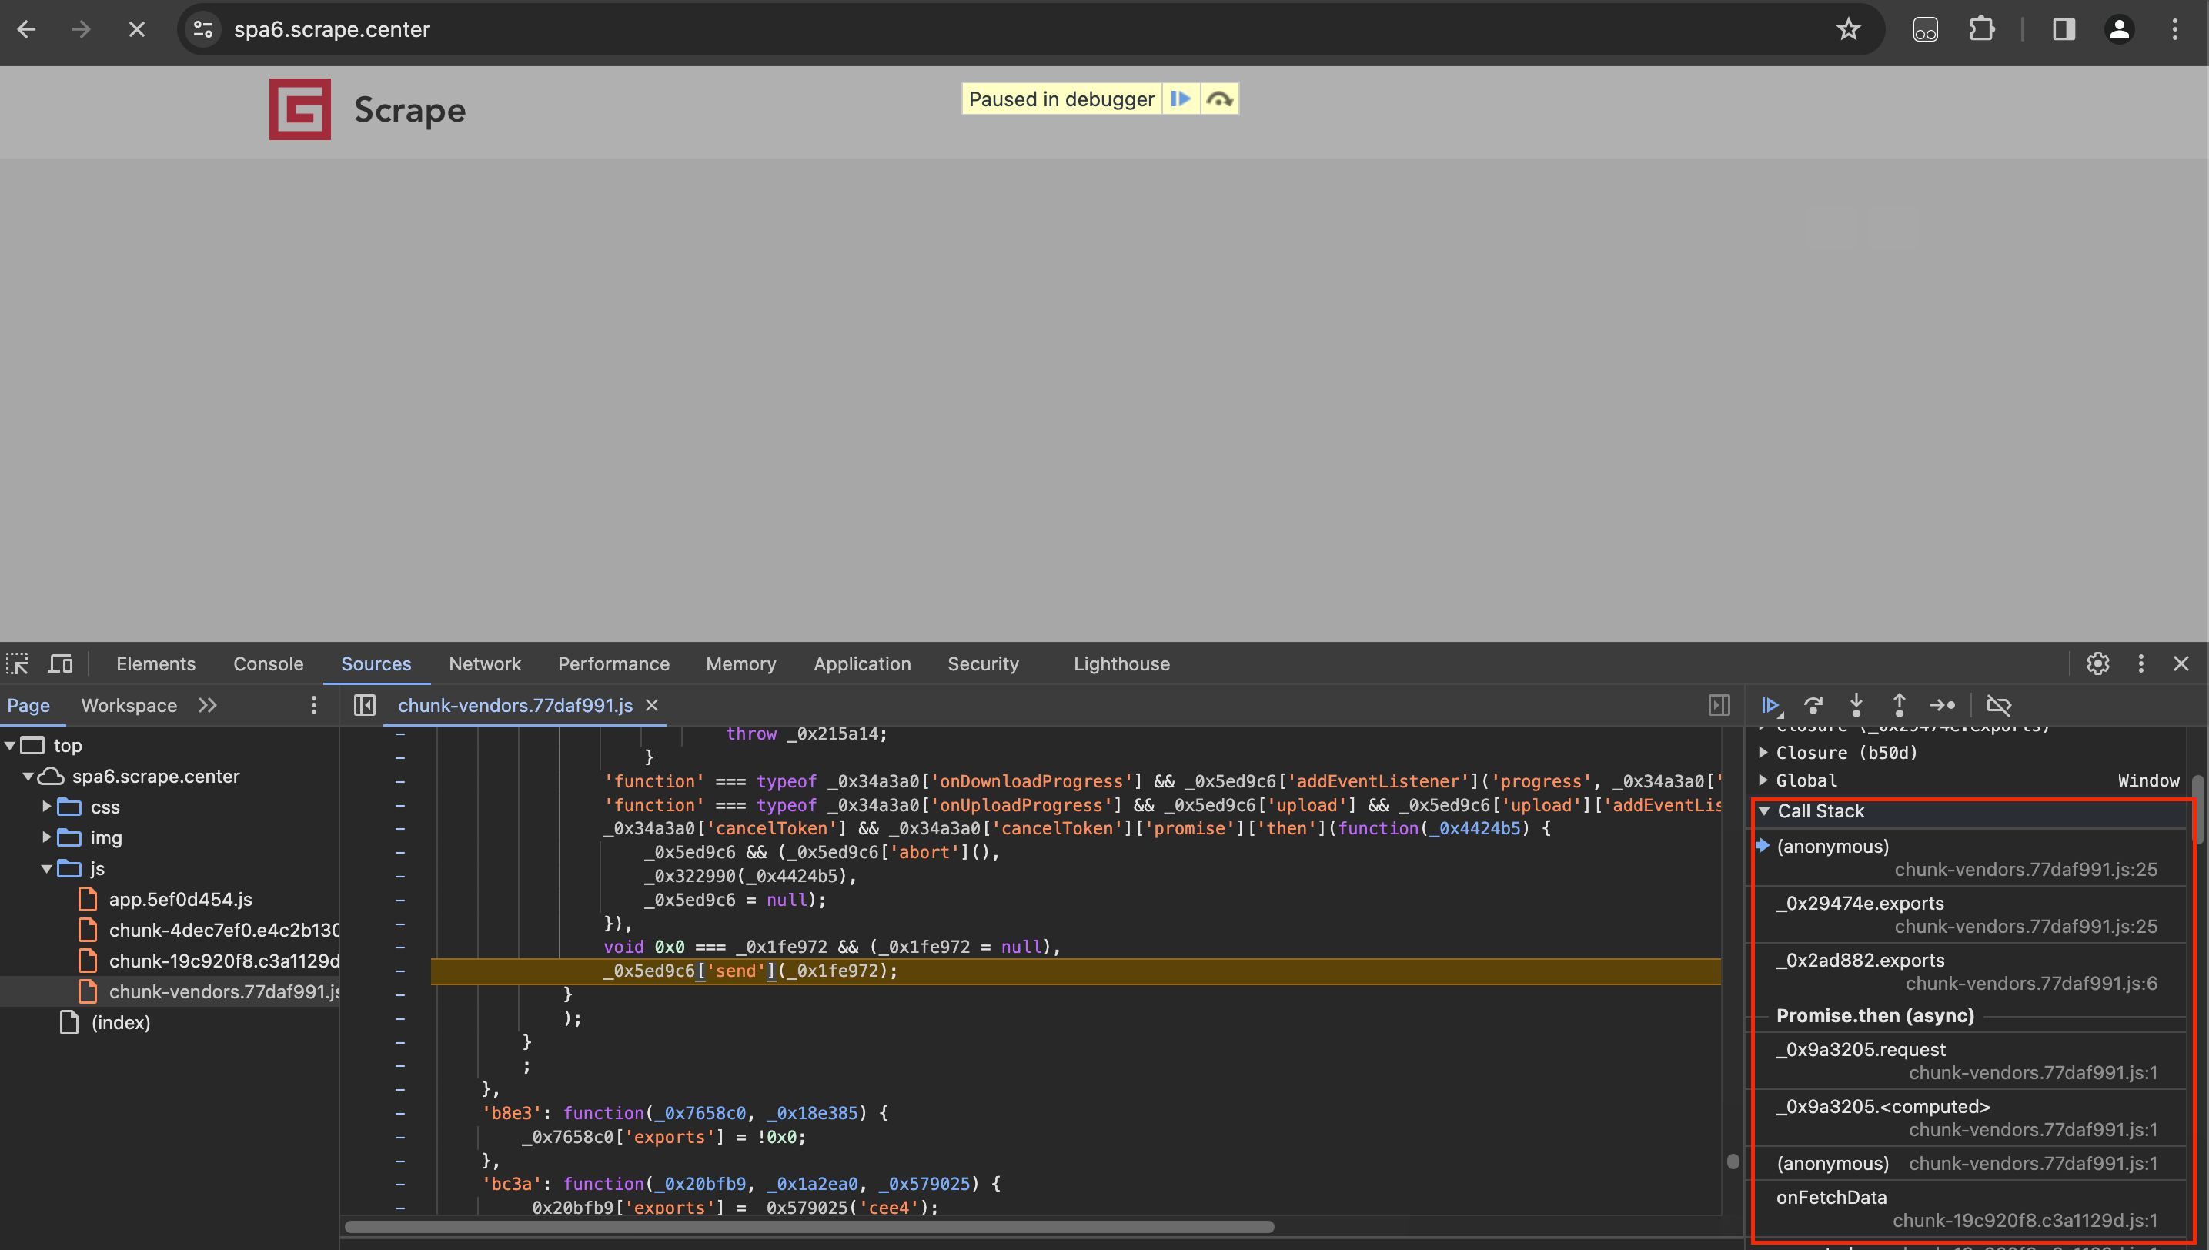2209x1250 pixels.
Task: Toggle deactivate breakpoints
Action: (x=1999, y=706)
